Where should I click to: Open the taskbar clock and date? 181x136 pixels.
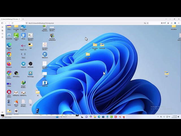coord(175,116)
